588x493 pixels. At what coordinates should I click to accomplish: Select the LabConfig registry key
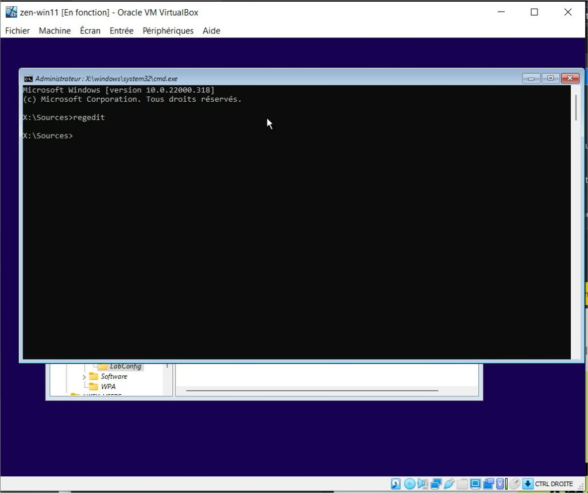coord(125,366)
